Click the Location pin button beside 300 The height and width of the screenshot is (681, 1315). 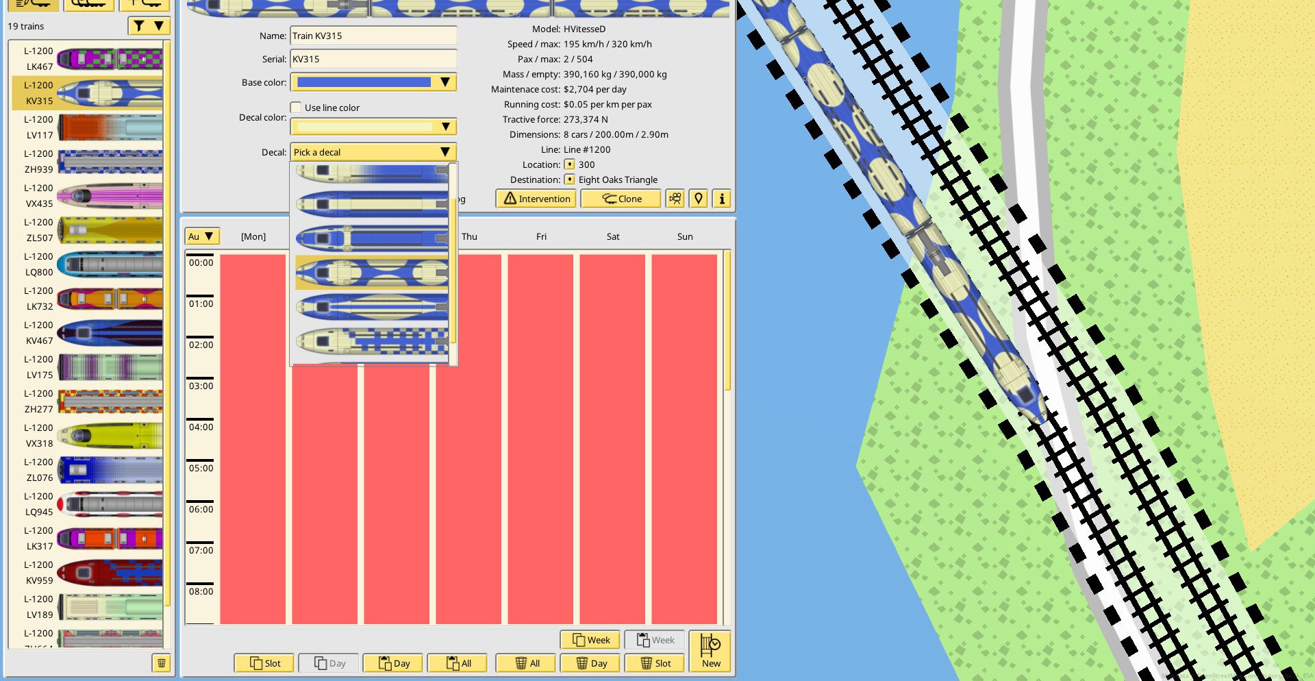[x=569, y=164]
